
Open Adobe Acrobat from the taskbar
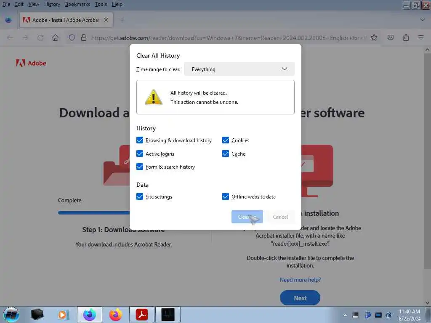point(142,315)
